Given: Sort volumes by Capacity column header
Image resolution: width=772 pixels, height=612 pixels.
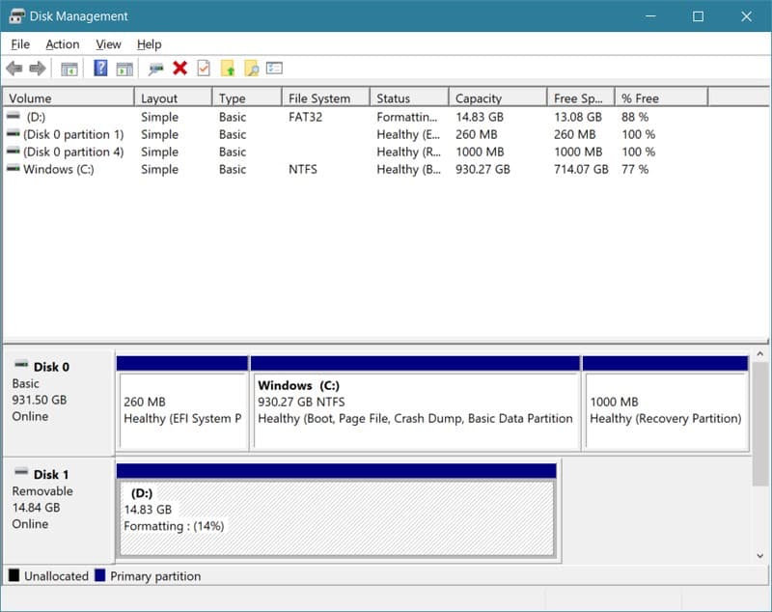Looking at the screenshot, I should 479,98.
